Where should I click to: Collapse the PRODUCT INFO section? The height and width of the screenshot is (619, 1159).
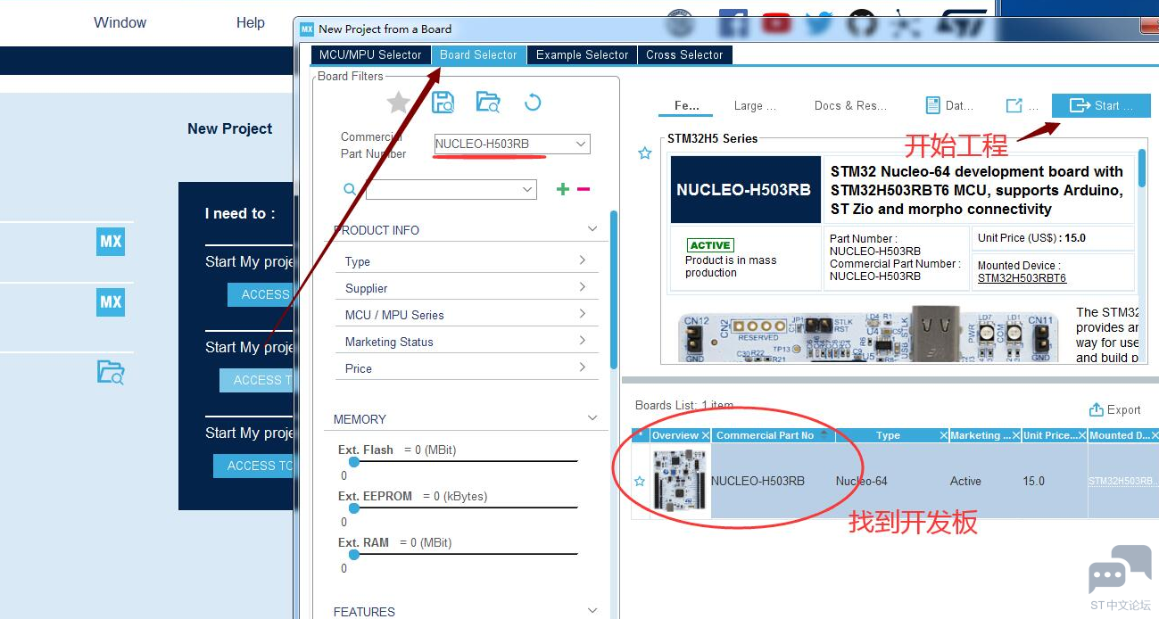tap(592, 229)
